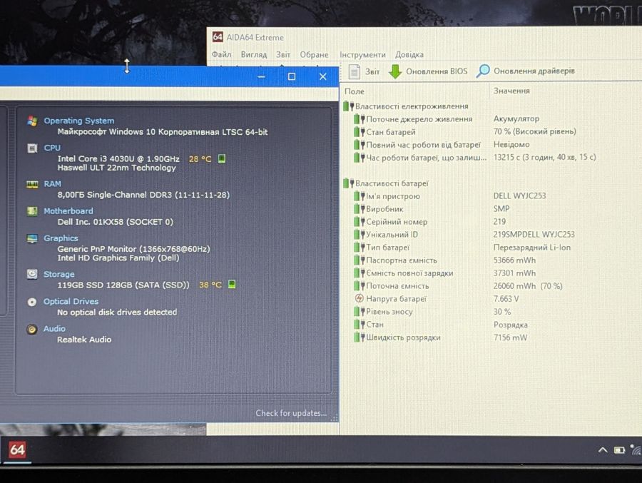Click the RAM module icon
Viewport: 642px width, 483px height.
[32, 184]
